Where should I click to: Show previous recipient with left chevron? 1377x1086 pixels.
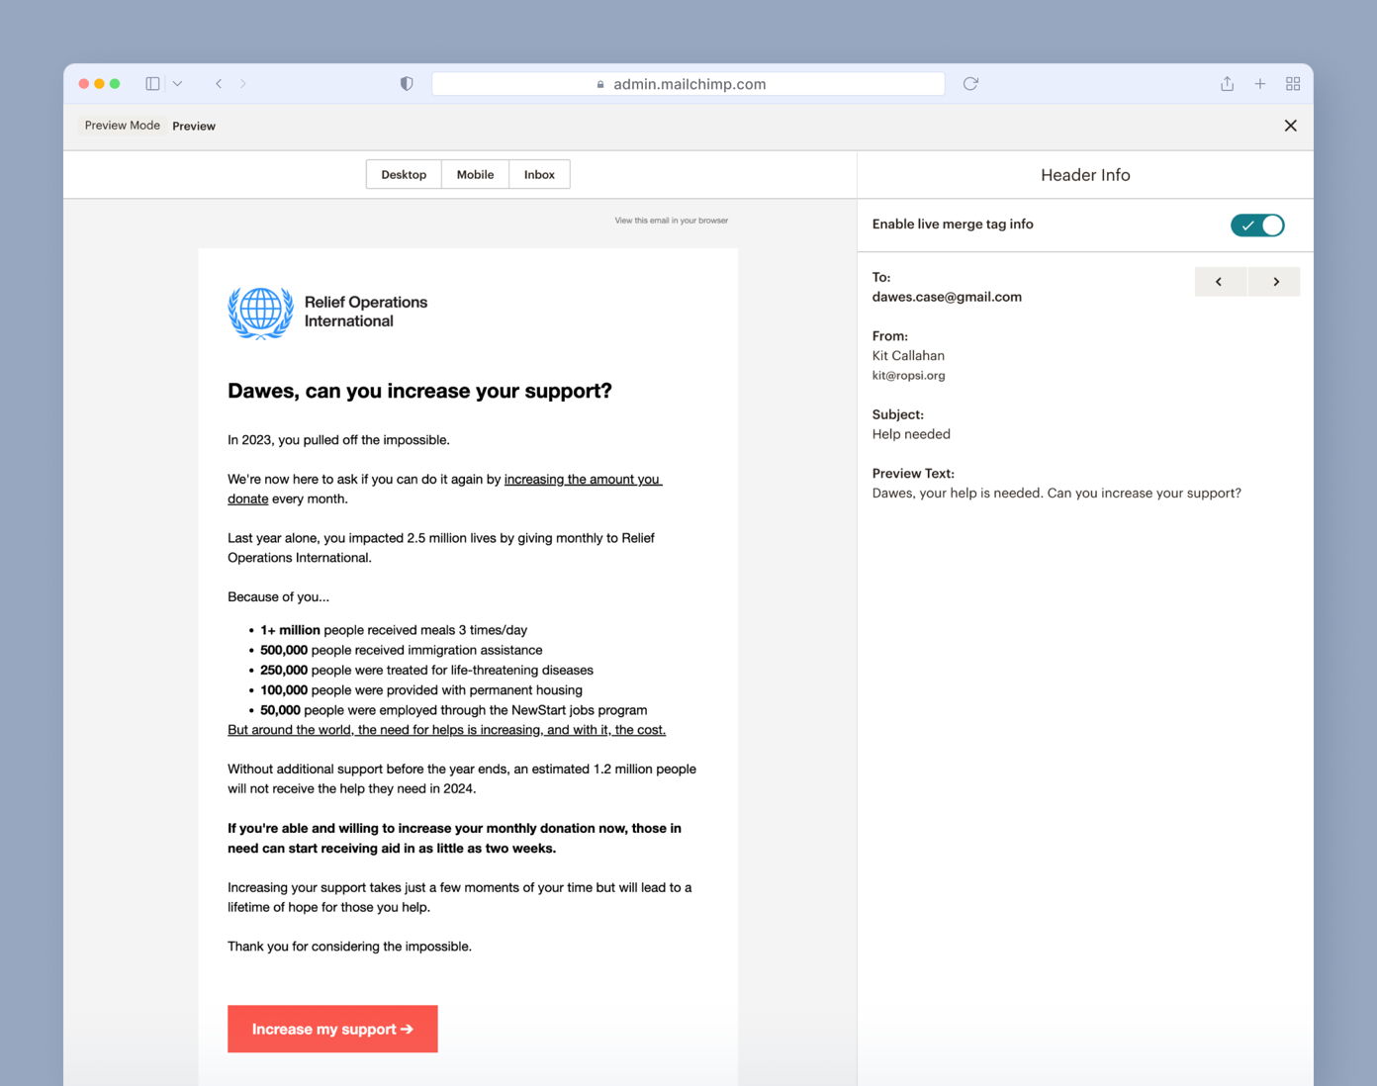[x=1219, y=282]
